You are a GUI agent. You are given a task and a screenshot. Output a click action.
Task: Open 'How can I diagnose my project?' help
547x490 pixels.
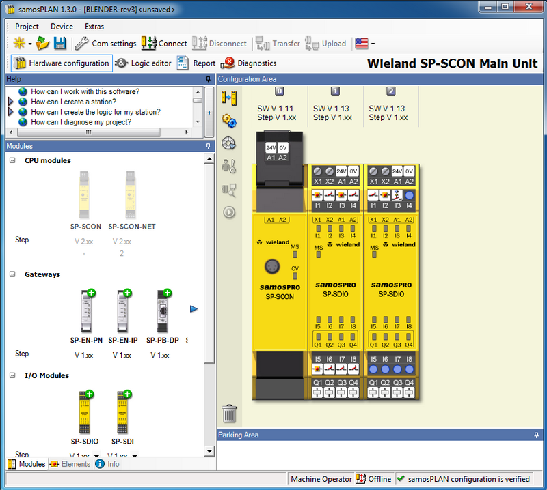81,122
